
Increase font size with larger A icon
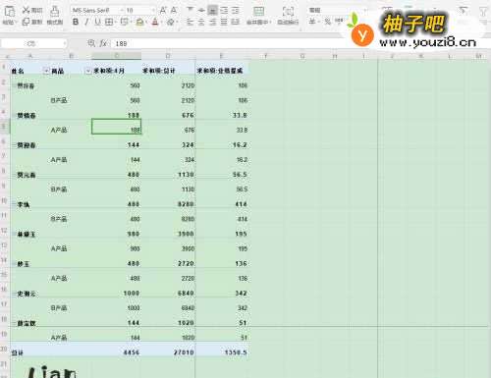pyautogui.click(x=163, y=10)
